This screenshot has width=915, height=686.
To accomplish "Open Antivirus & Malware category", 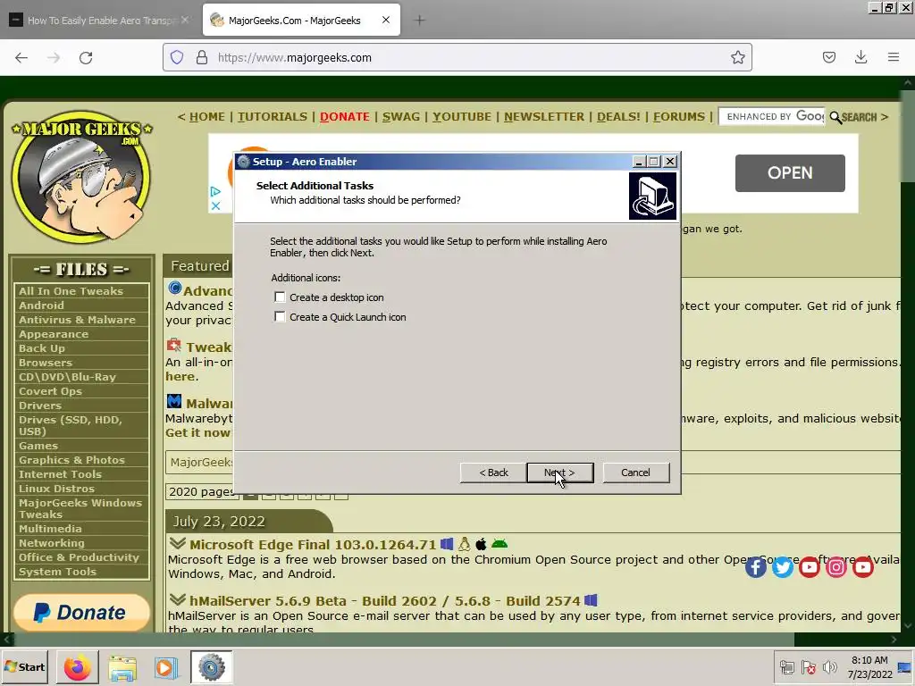I will coord(77,320).
